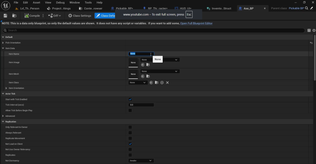Find parent class with magnifier icon
This screenshot has width=316, height=164.
coord(306,8)
